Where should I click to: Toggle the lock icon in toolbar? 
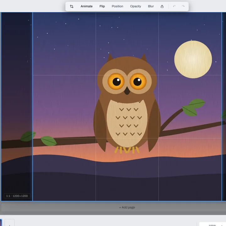coord(162,6)
